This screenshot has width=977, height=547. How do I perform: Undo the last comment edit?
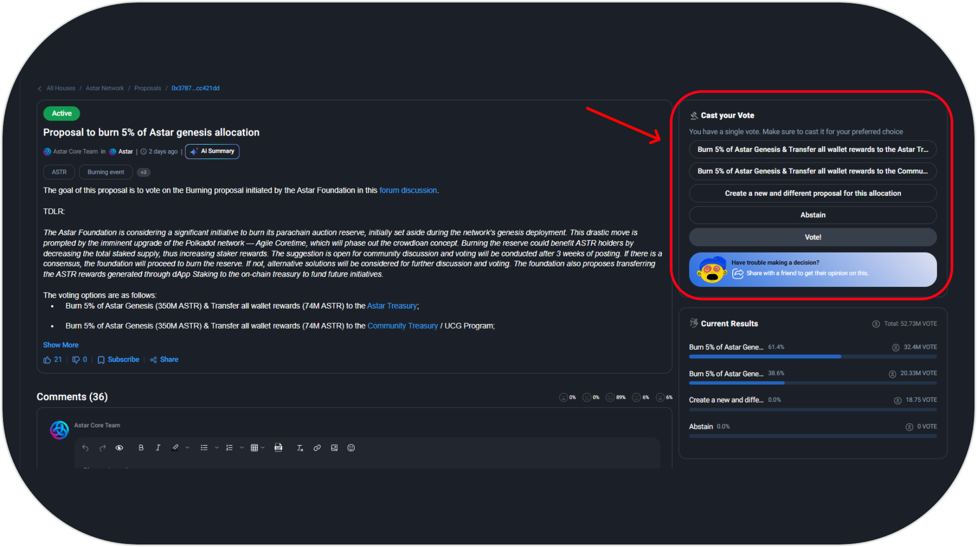tap(85, 448)
